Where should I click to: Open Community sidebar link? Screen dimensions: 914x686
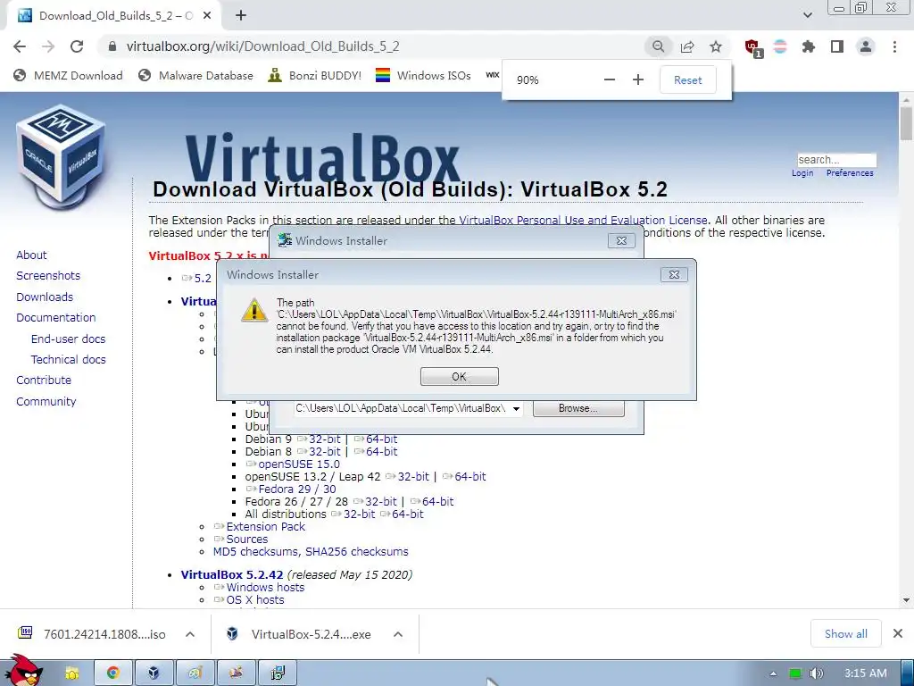pos(46,401)
